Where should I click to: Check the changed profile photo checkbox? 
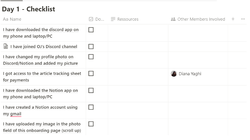tap(91, 57)
